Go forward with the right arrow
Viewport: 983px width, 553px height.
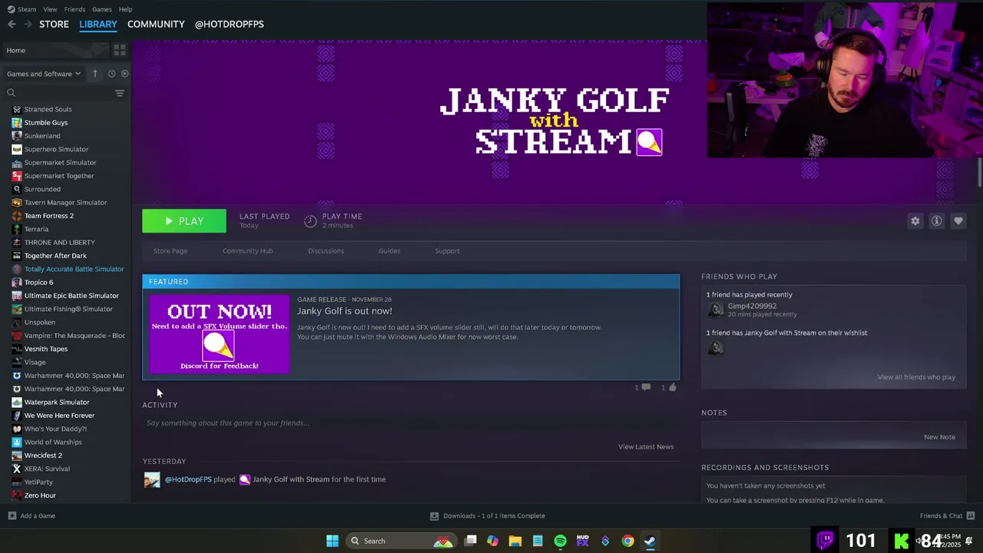28,24
